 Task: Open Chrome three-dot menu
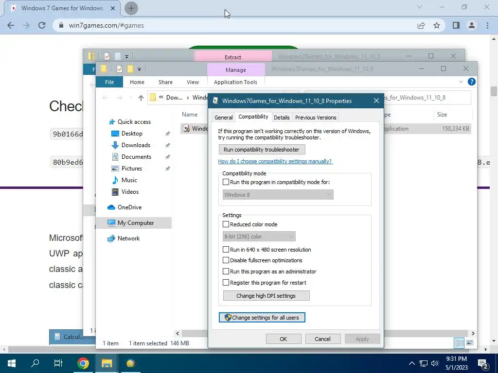[x=487, y=25]
